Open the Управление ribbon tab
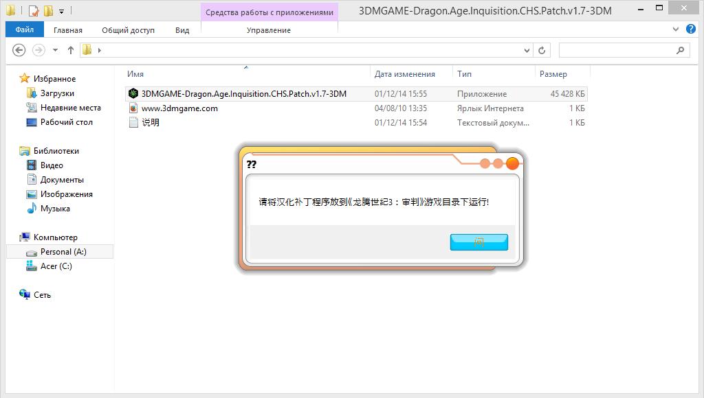 269,30
